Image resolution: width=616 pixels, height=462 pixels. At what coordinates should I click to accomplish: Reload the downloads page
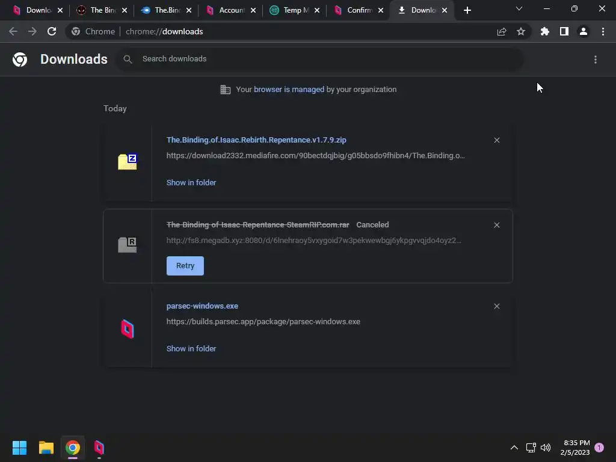pyautogui.click(x=52, y=31)
